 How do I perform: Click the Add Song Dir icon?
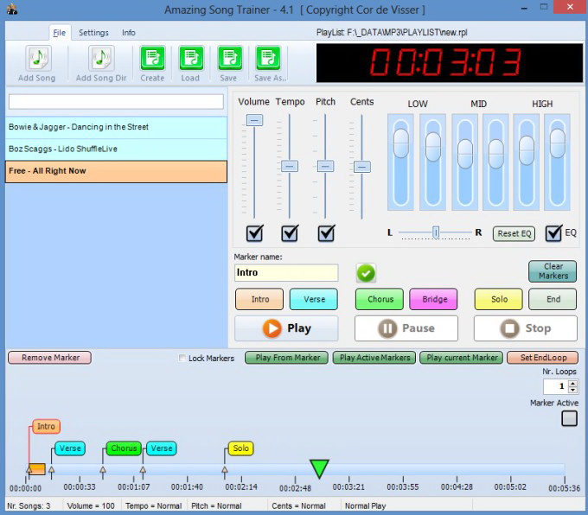(101, 59)
